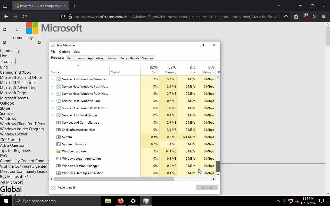Click the Task Manager horizontal scrollbar thumb

114,179
